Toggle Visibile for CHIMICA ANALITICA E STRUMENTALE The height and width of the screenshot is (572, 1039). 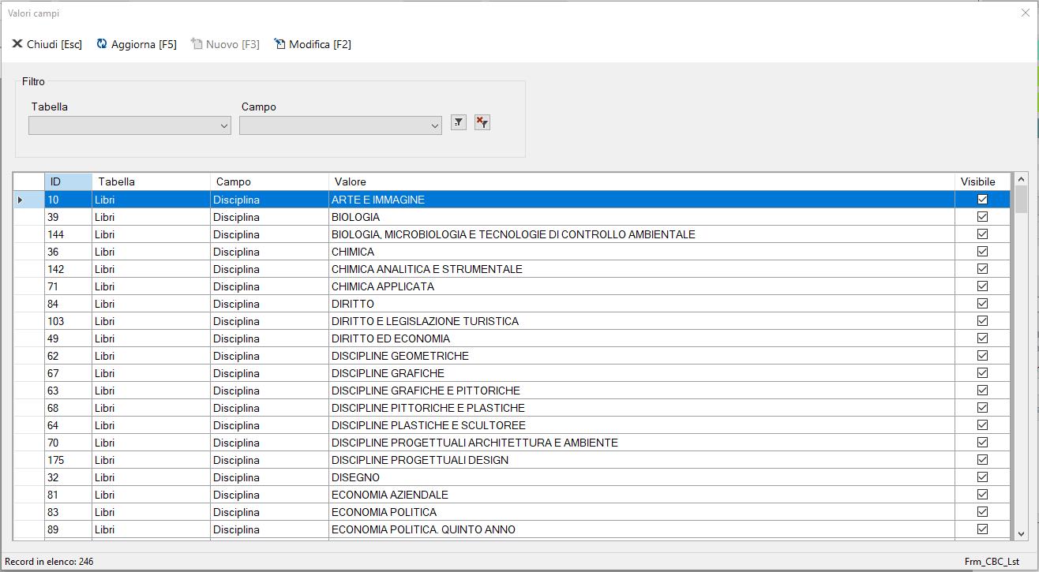coord(982,269)
